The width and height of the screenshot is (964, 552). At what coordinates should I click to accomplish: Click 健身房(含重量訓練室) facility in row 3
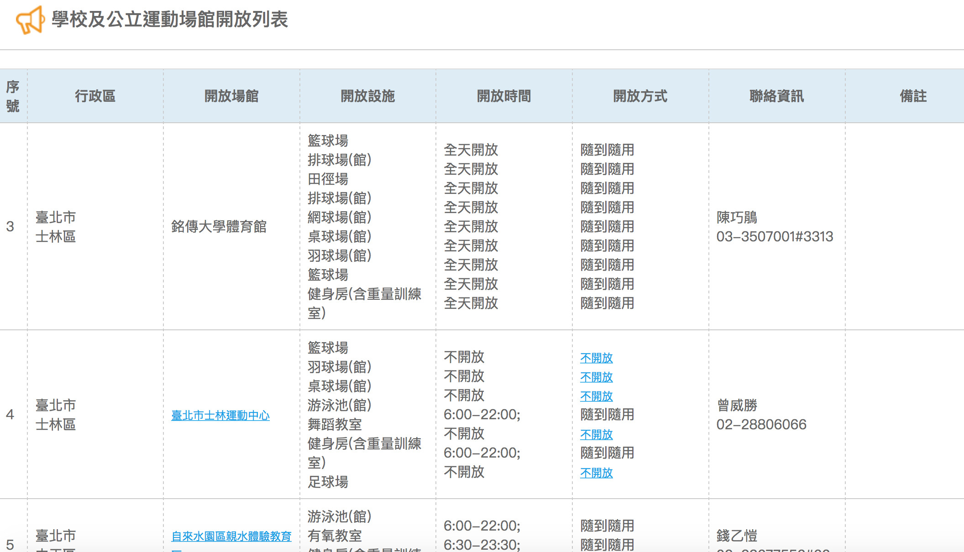[x=364, y=303]
